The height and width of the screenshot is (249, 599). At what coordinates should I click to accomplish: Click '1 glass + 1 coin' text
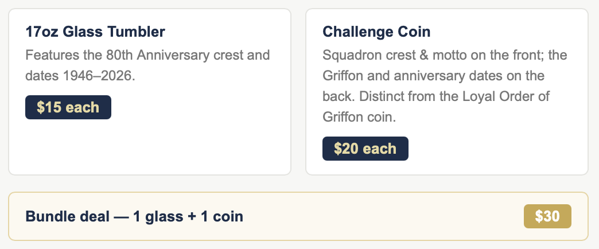click(x=188, y=216)
